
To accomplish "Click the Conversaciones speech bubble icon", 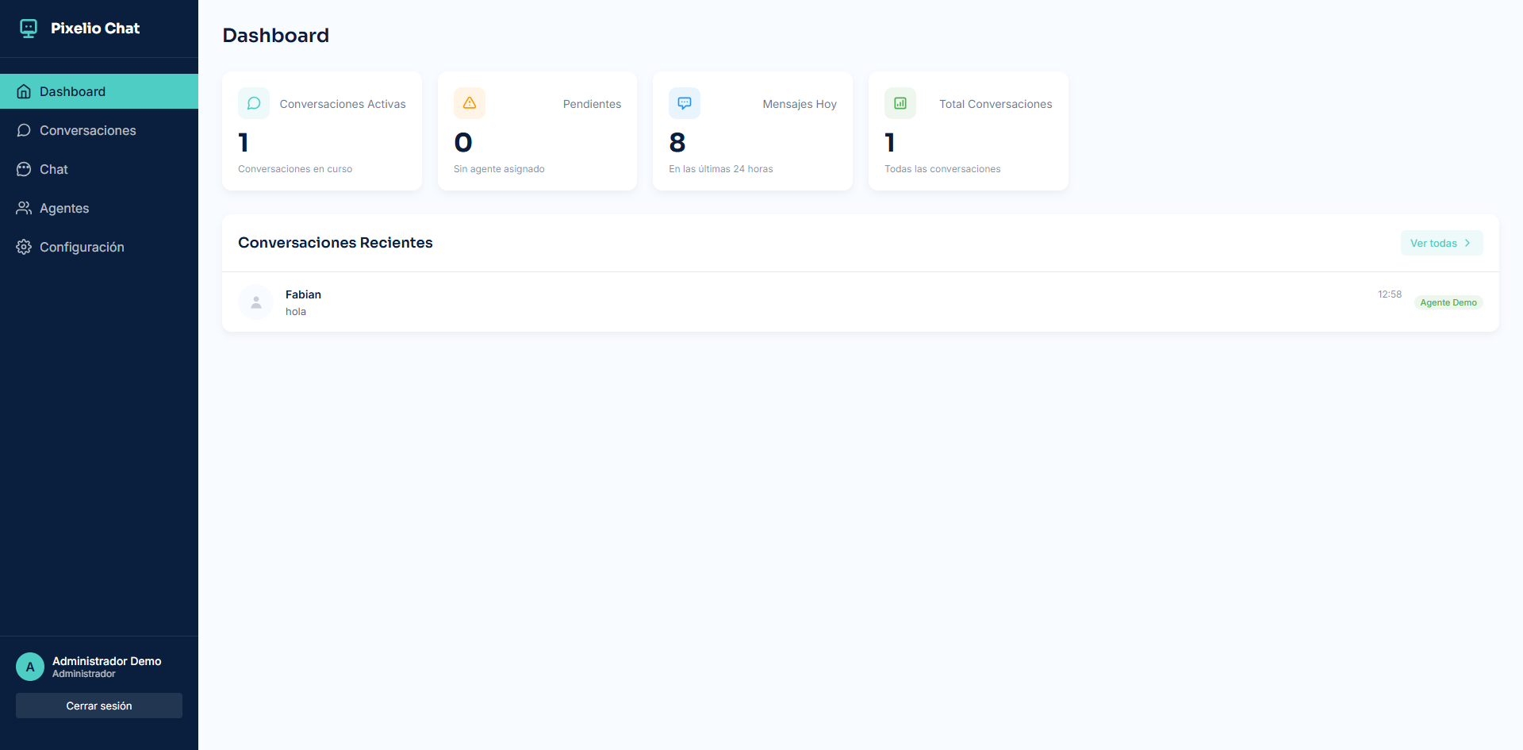I will 24,130.
